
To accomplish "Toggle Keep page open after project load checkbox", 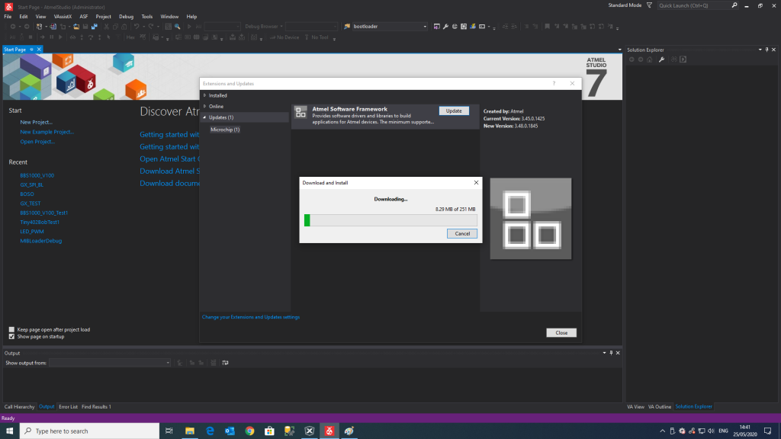I will [12, 329].
